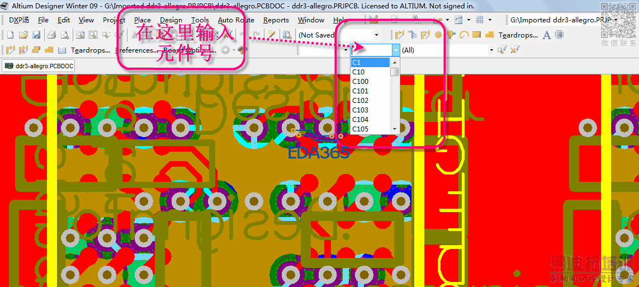Open the empty net filter dropdown left of designator box
639x287 pixels.
pos(346,50)
